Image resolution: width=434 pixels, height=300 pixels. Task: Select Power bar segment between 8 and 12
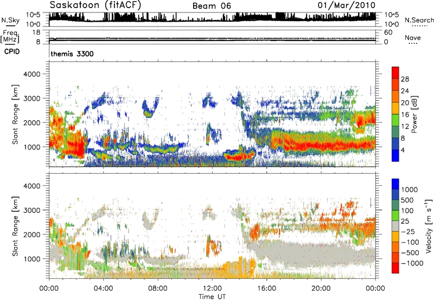pyautogui.click(x=395, y=132)
